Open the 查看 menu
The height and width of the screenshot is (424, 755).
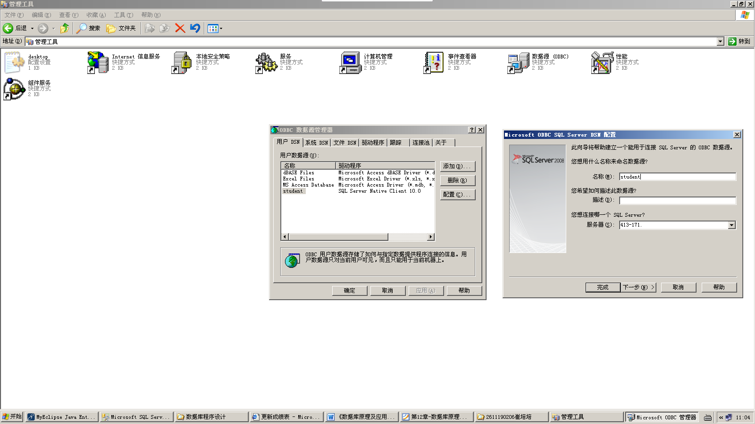point(68,15)
